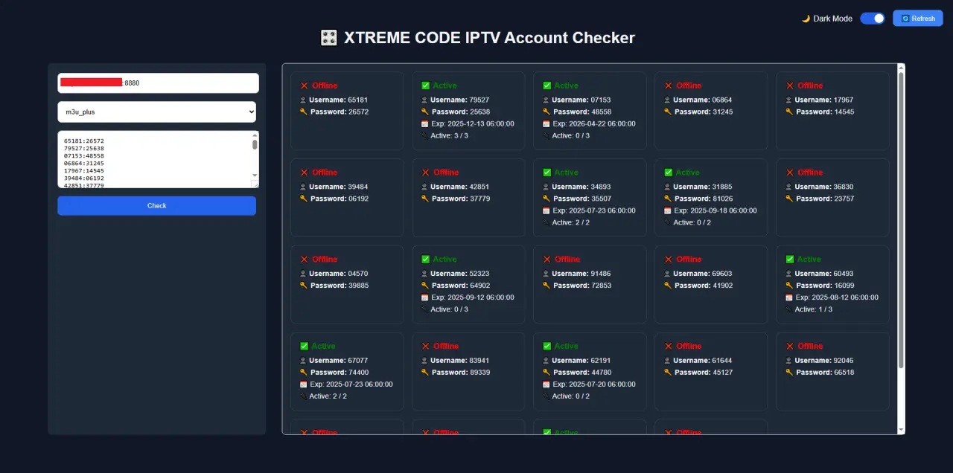Click the green check icon on card 67077

pos(304,347)
